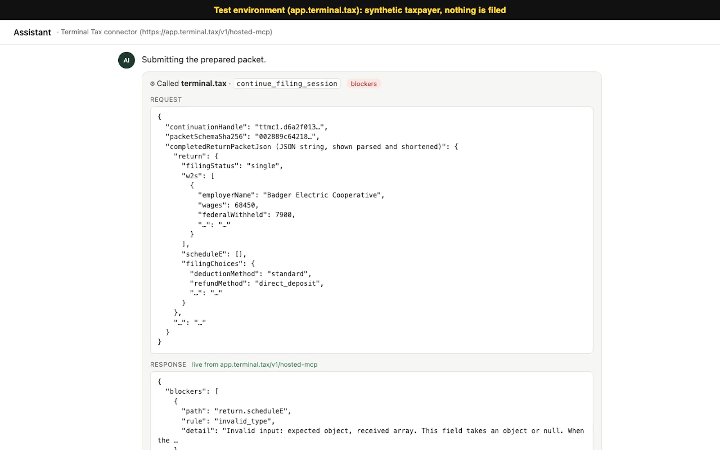Click the "filingStatus": "single" line

[233, 166]
